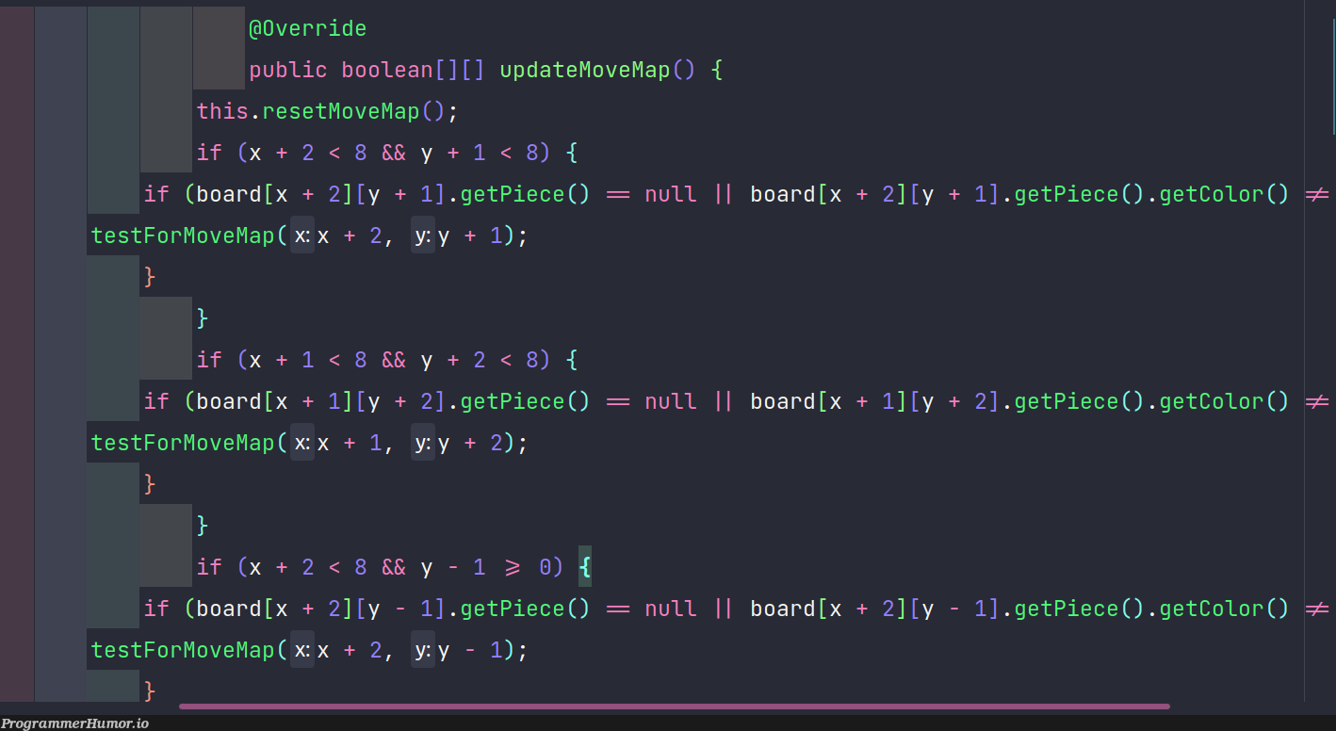Click the 'y:' parameter hint before 'y + 1'
Image resolution: width=1336 pixels, height=731 pixels.
[x=423, y=236]
